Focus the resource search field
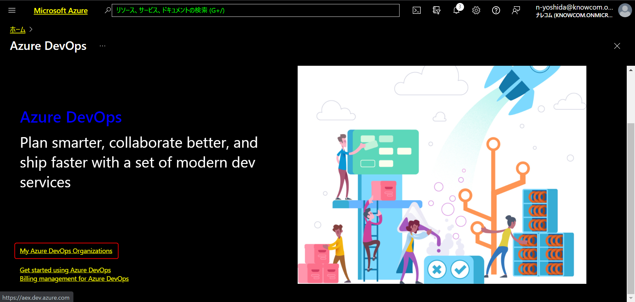 click(x=255, y=10)
